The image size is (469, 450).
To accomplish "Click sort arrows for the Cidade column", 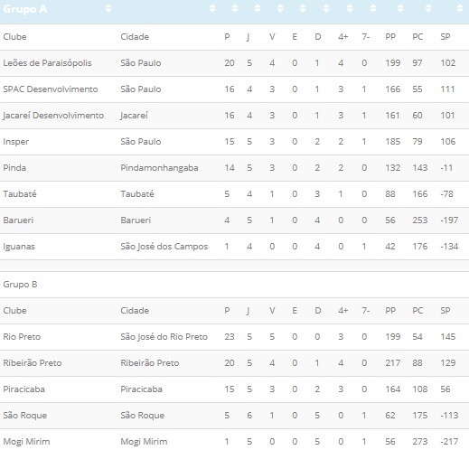I will coord(212,8).
